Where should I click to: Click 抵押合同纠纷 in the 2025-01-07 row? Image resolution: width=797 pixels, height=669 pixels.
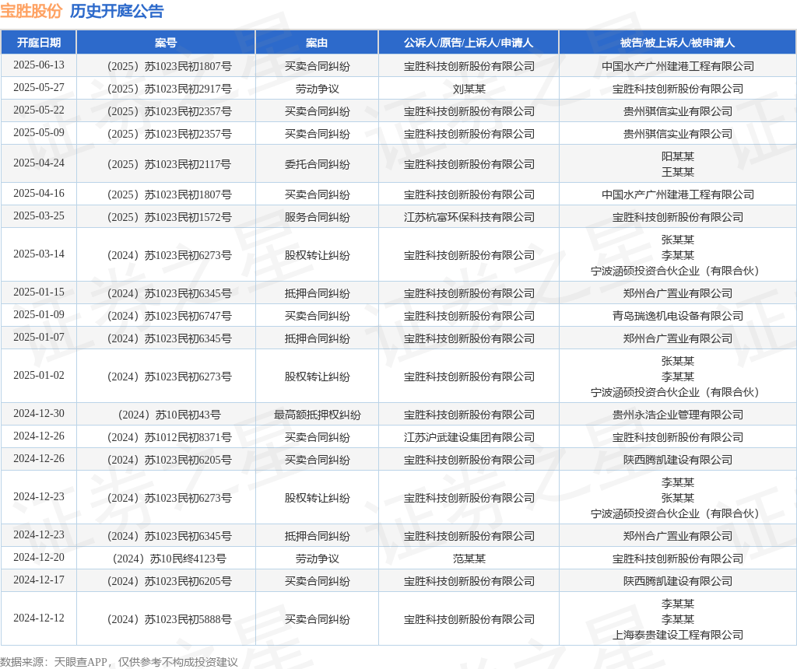pyautogui.click(x=318, y=338)
